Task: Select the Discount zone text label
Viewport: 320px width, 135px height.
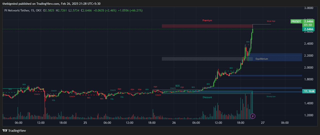Action: point(207,97)
